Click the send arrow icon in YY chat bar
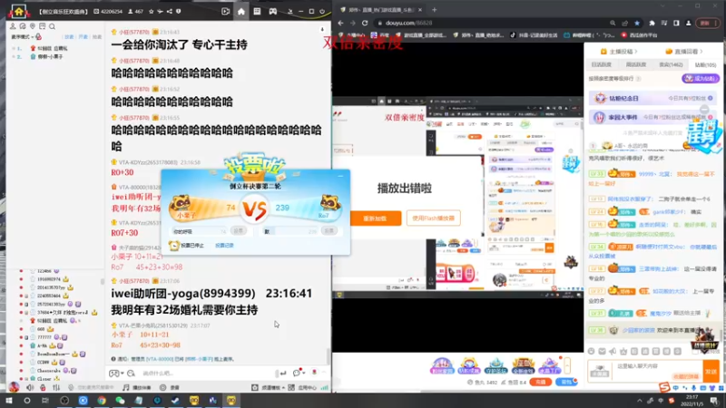Screen dimensions: 726x408 click(x=283, y=373)
